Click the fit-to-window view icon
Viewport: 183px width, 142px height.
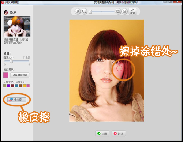point(118,11)
